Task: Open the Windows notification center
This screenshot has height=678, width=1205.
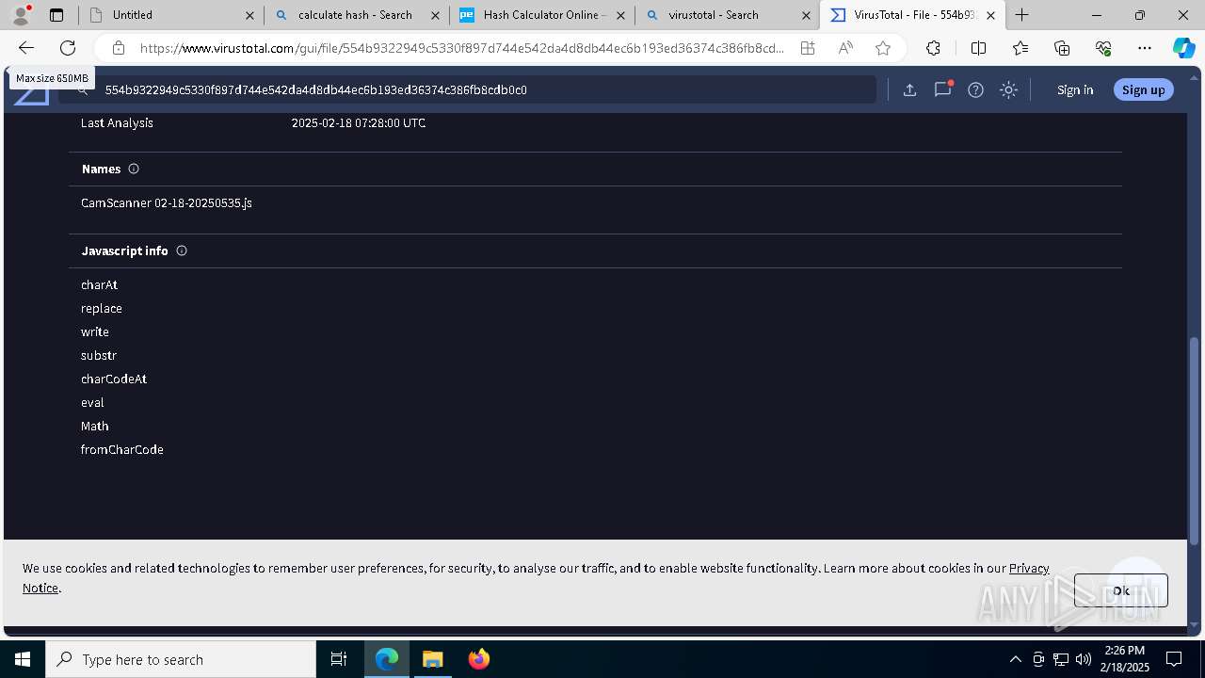Action: pyautogui.click(x=1174, y=659)
